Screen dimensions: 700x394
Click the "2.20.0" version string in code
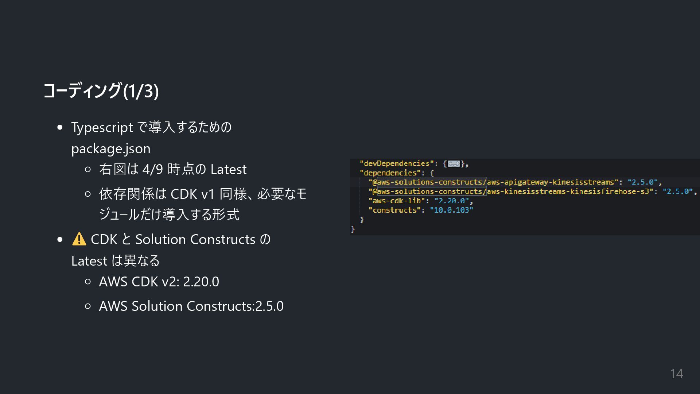point(451,201)
